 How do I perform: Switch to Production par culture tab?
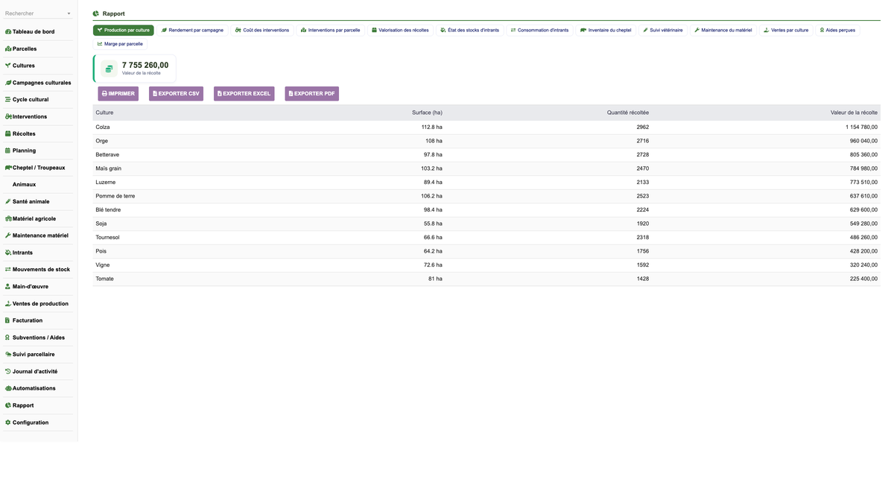click(x=124, y=31)
